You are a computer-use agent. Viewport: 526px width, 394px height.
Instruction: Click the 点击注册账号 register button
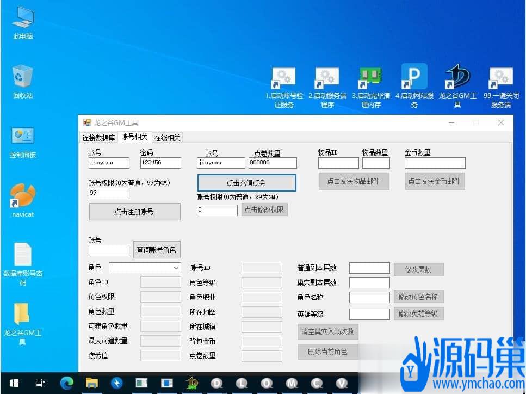(x=134, y=211)
